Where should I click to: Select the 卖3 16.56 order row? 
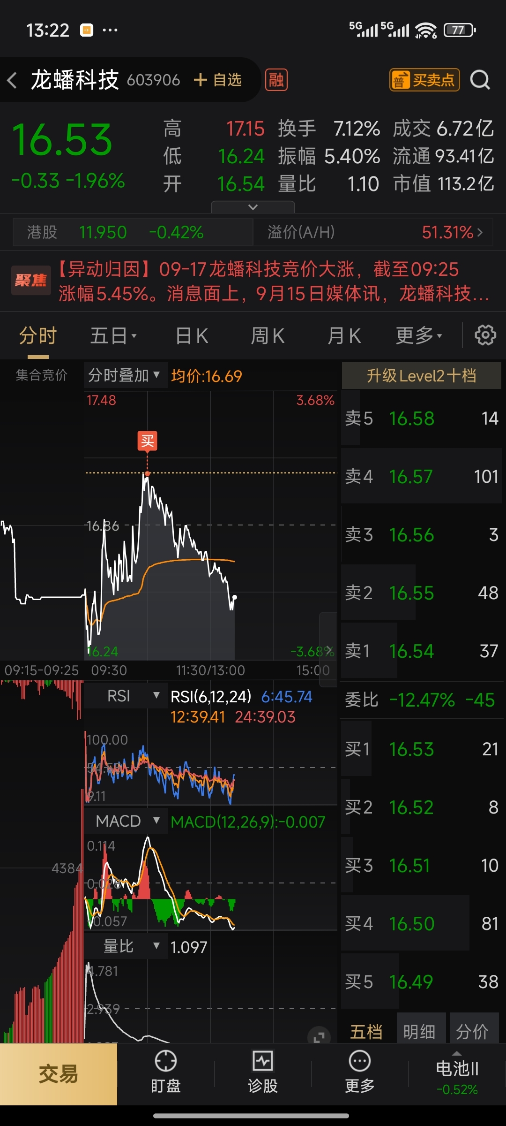point(421,534)
